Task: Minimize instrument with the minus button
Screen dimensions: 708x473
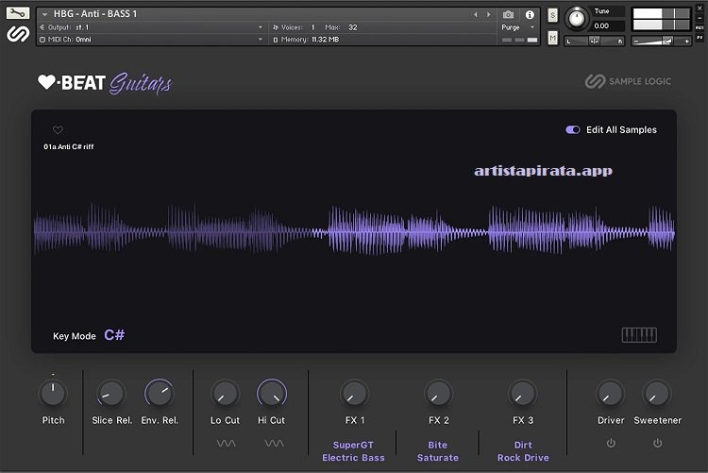Action: pos(700,18)
